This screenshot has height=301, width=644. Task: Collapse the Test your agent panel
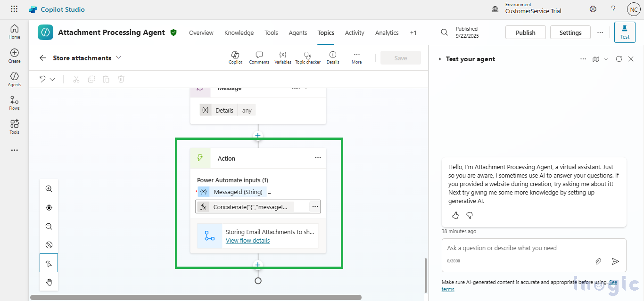pyautogui.click(x=440, y=59)
